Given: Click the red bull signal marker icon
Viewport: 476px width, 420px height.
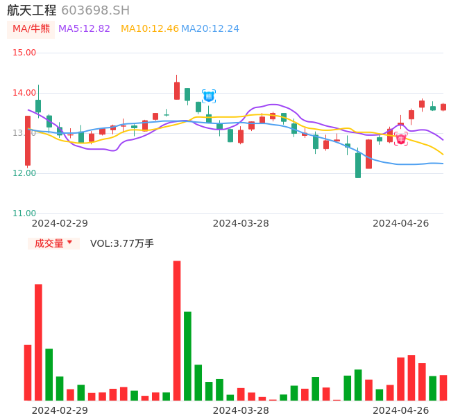Looking at the screenshot, I should pos(400,139).
